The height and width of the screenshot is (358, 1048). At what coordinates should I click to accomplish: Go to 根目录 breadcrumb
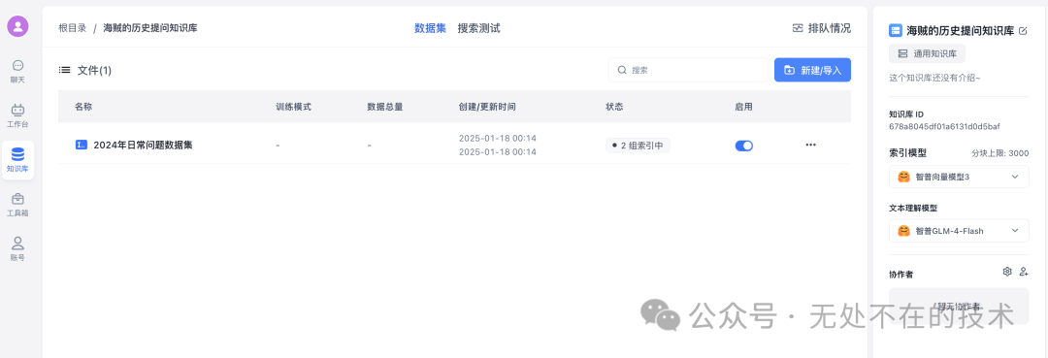[x=73, y=28]
